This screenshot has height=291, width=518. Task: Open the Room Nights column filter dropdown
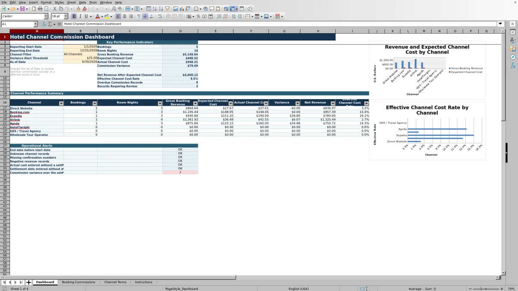point(160,103)
